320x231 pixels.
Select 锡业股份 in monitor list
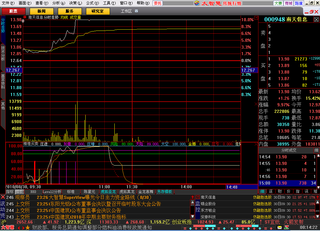tap(208, 204)
